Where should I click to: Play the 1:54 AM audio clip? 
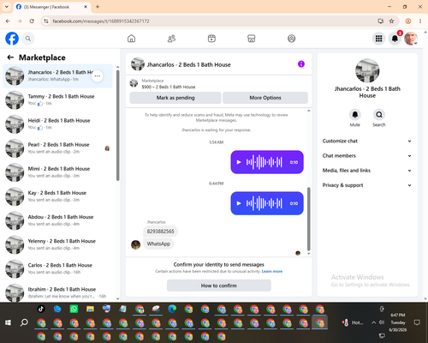click(239, 162)
